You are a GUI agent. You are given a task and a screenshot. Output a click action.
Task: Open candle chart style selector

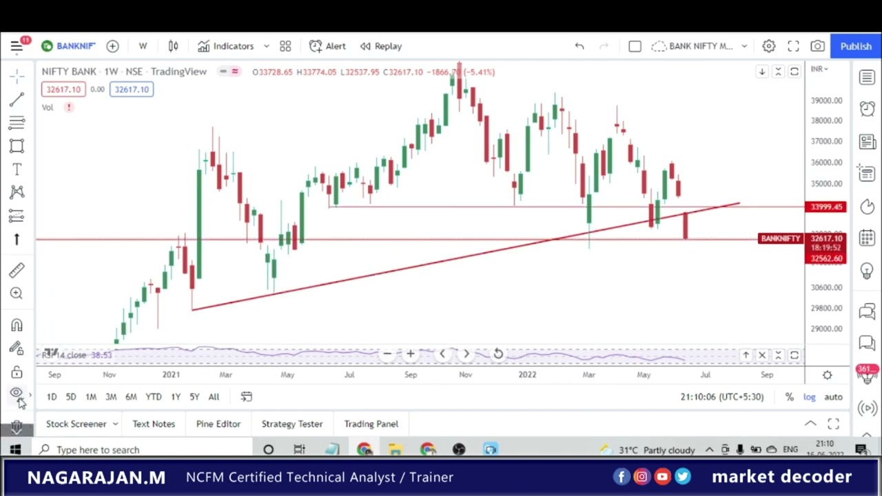pyautogui.click(x=173, y=46)
